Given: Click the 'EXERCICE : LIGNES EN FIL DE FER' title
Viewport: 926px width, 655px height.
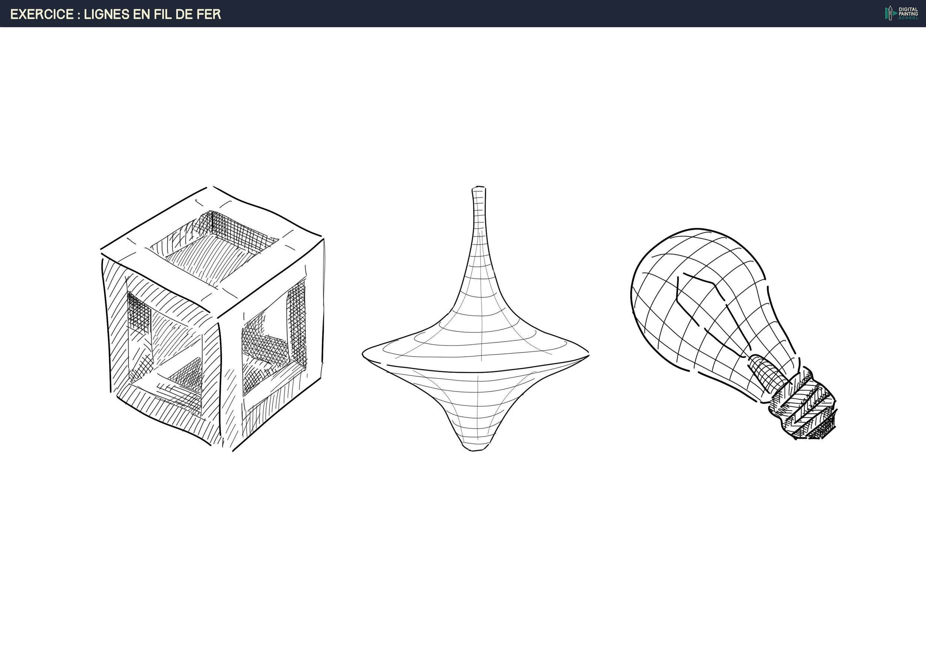Looking at the screenshot, I should point(116,14).
